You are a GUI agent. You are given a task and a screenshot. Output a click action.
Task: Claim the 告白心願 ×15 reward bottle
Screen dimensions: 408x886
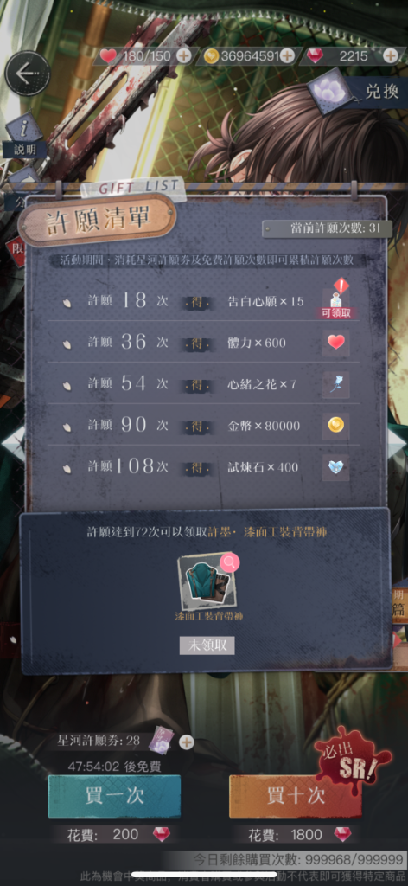pos(335,301)
